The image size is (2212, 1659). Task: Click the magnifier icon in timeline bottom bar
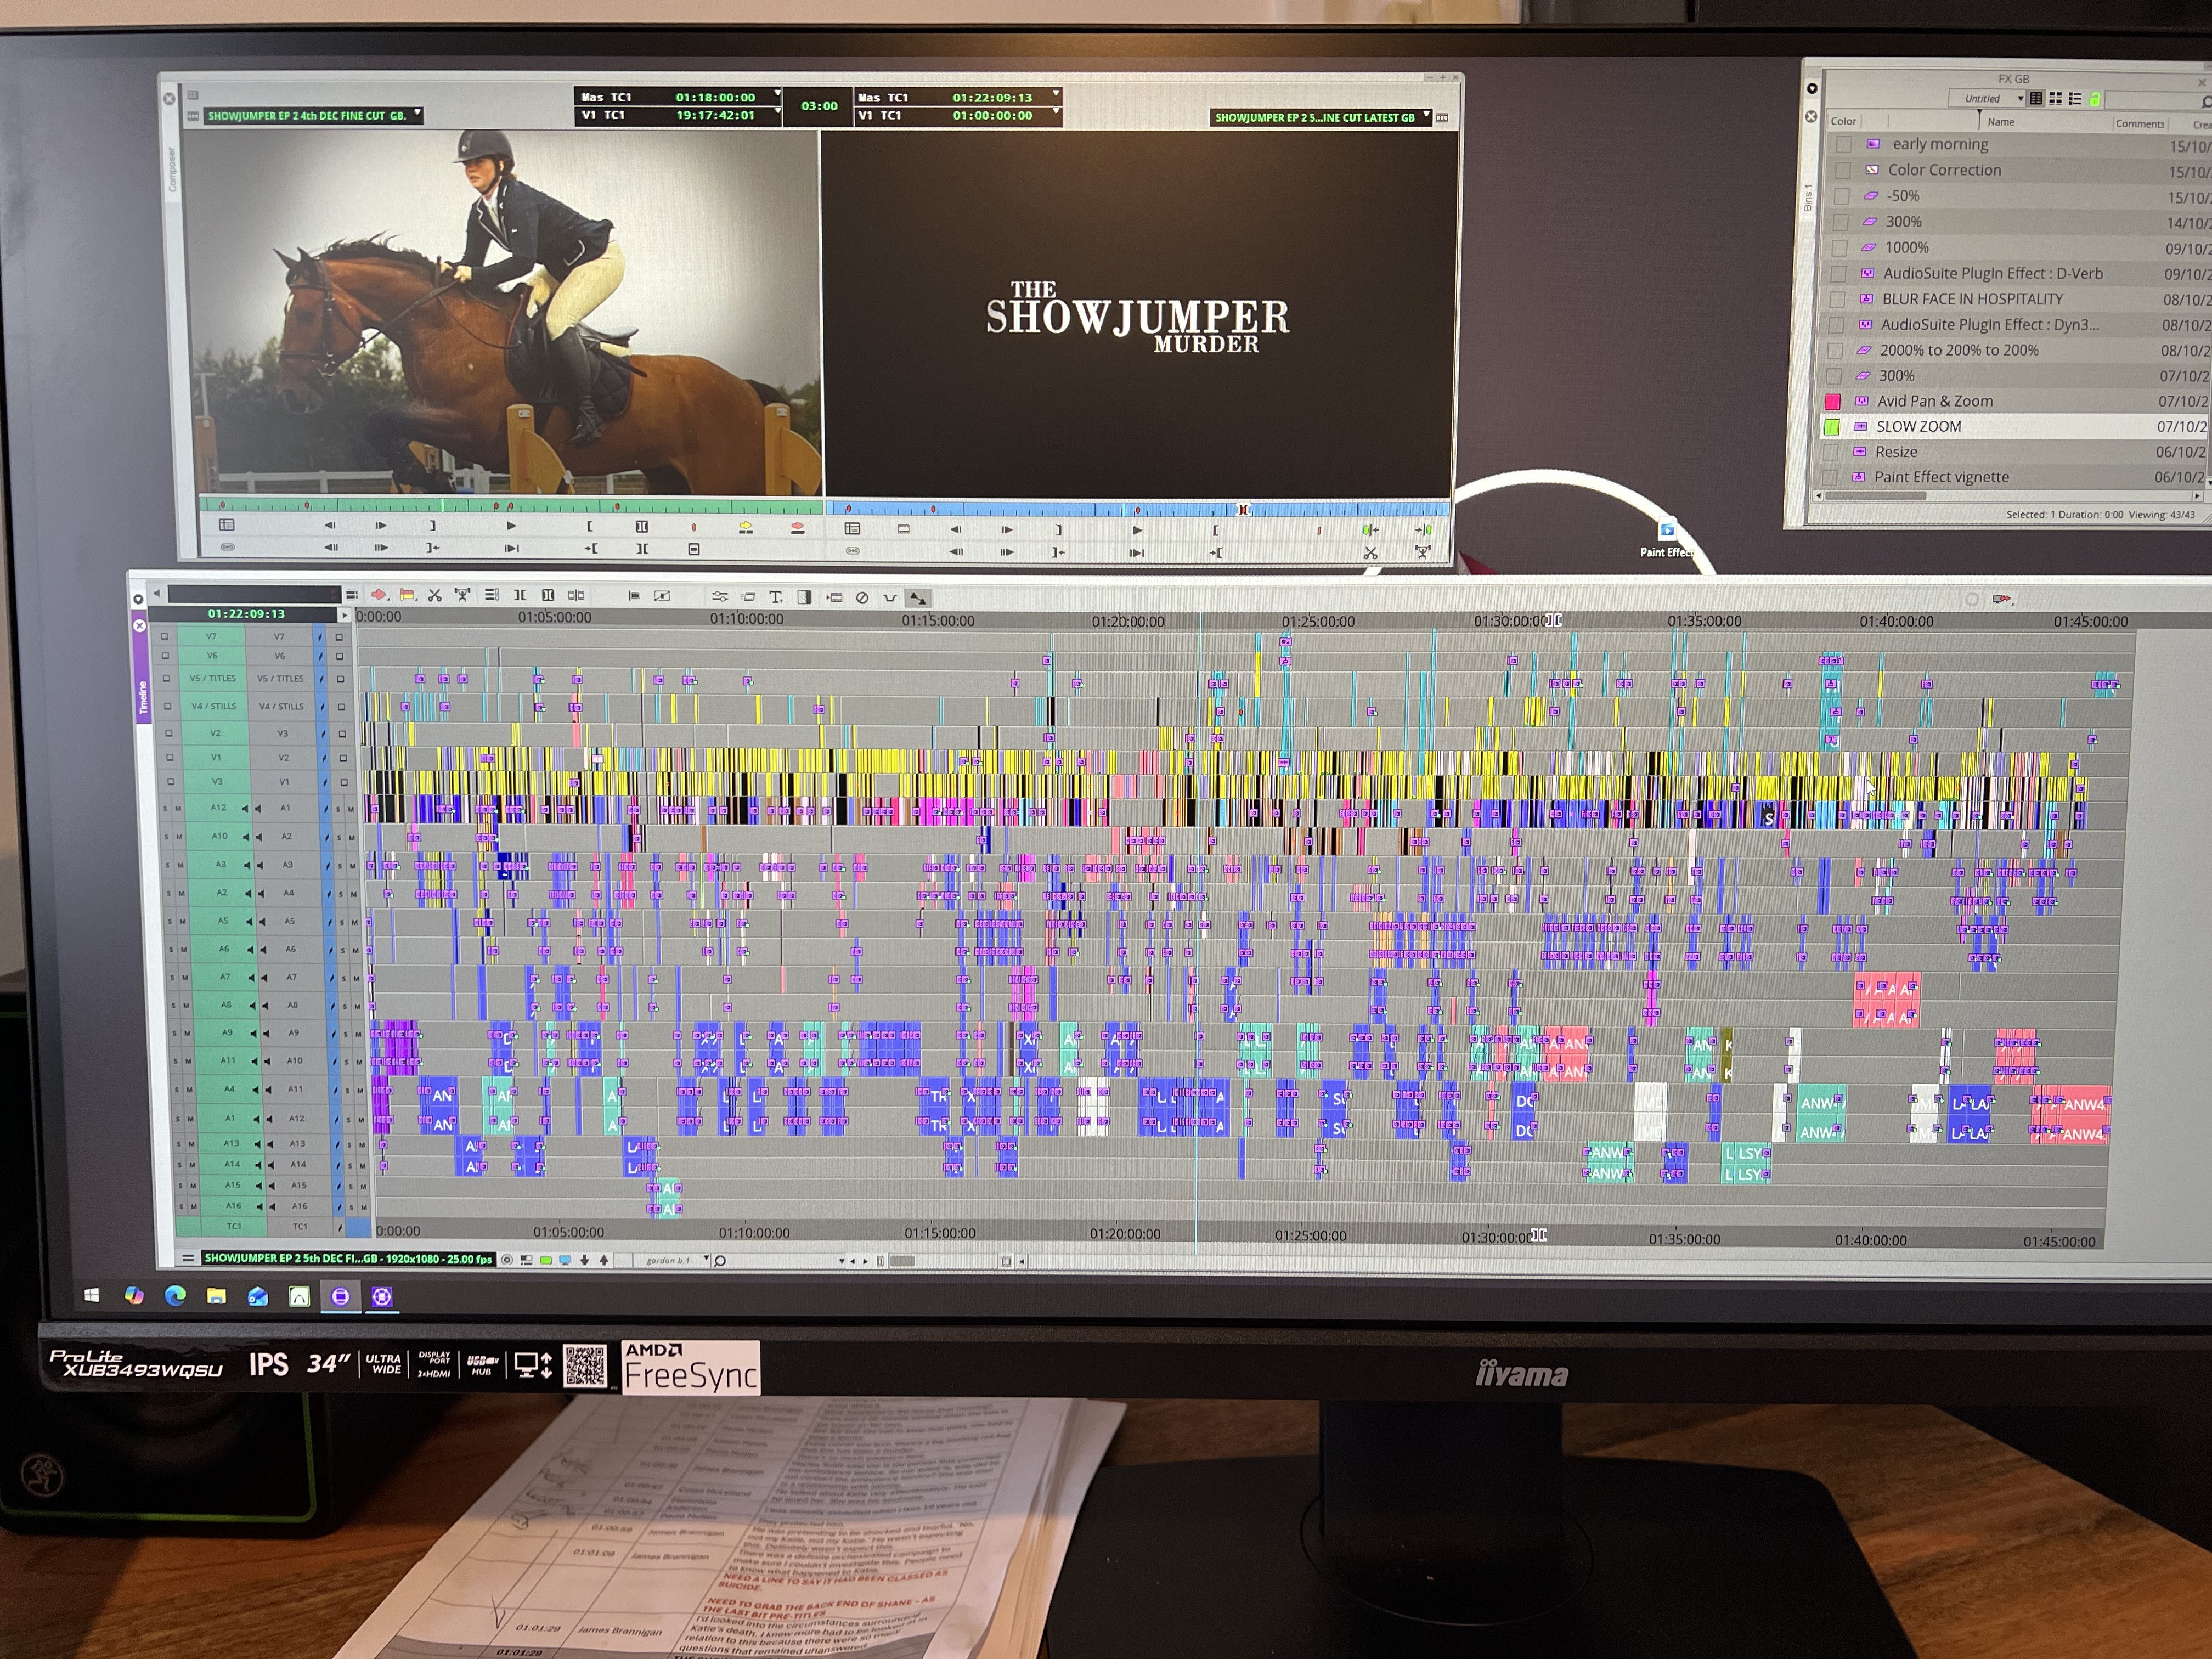pyautogui.click(x=720, y=1260)
